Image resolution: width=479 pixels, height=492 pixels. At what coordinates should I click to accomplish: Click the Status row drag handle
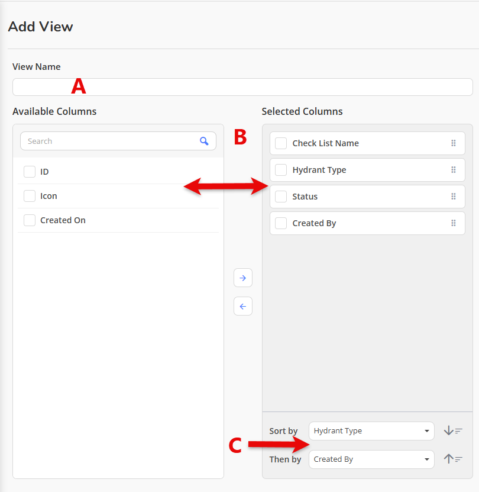(x=454, y=197)
